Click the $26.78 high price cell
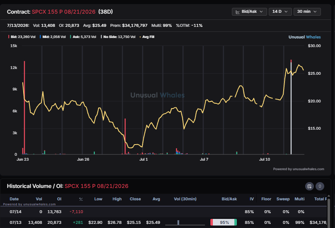The height and width of the screenshot is (228, 335). (115, 223)
